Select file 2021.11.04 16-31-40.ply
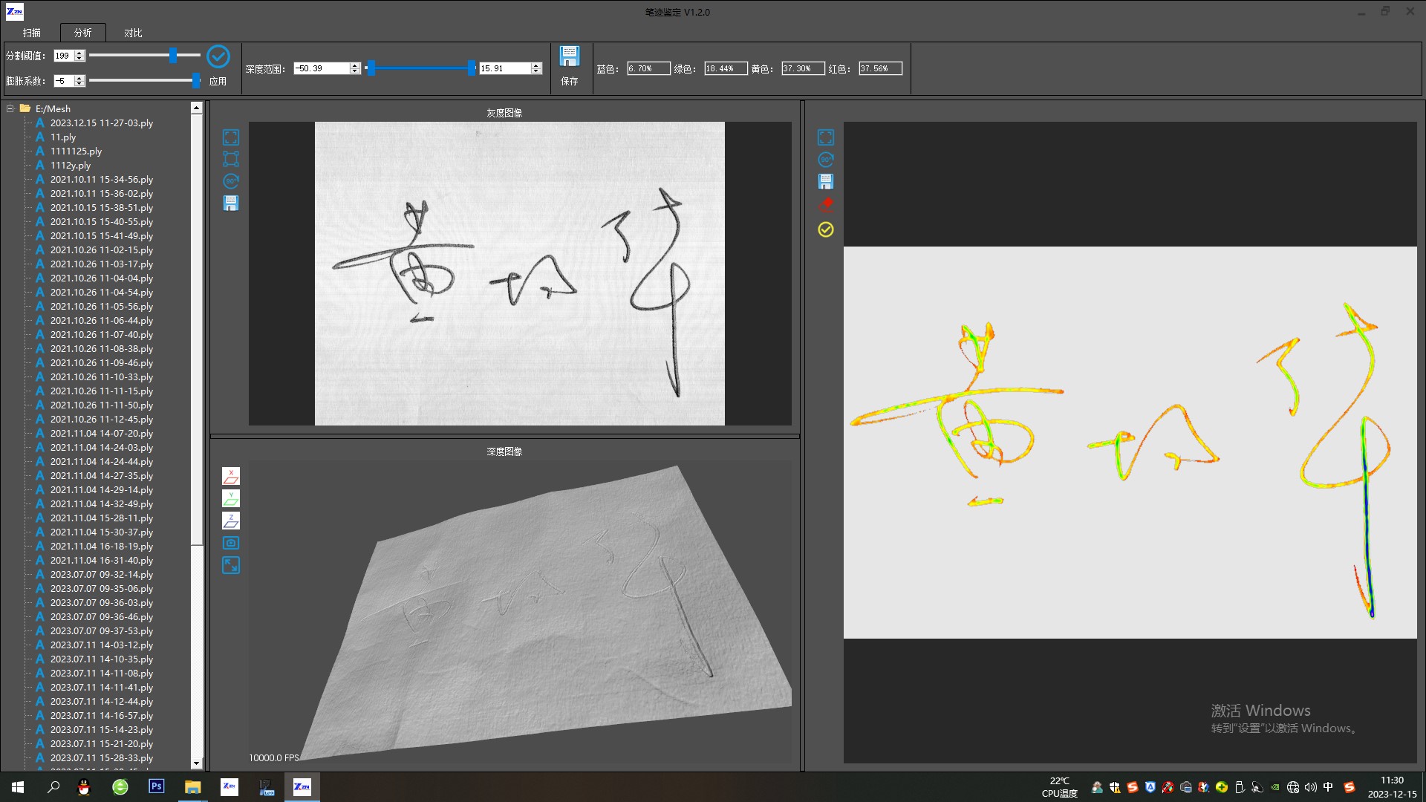 pyautogui.click(x=102, y=561)
